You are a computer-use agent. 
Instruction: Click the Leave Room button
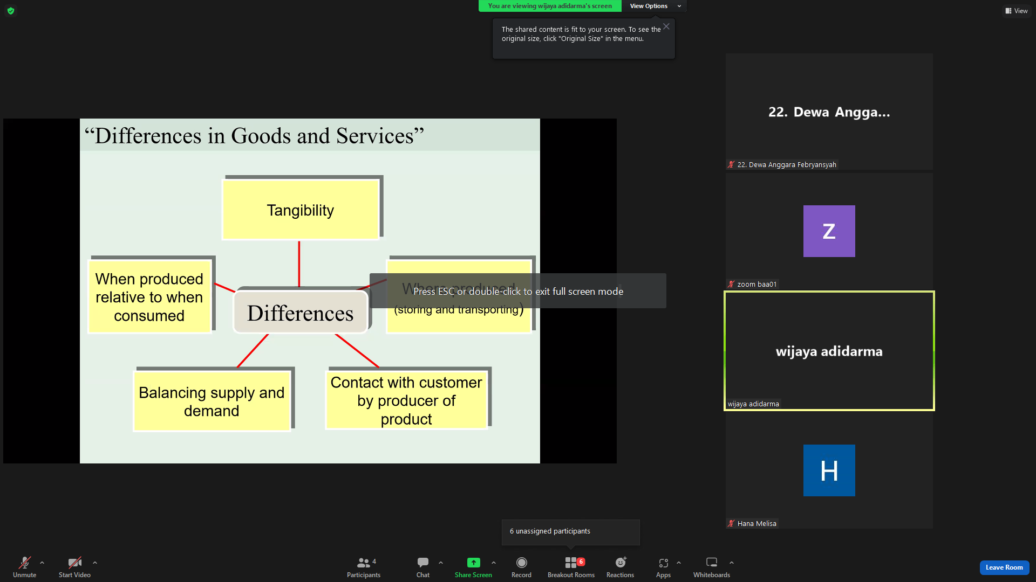1004,567
